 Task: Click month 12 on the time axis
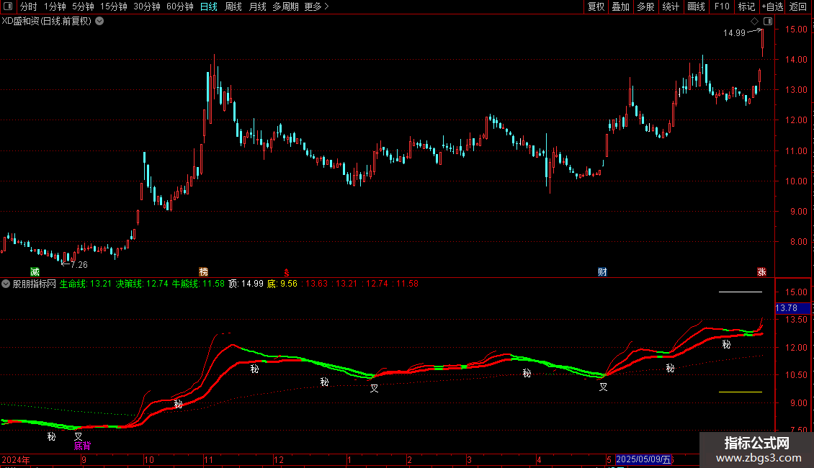pos(279,459)
